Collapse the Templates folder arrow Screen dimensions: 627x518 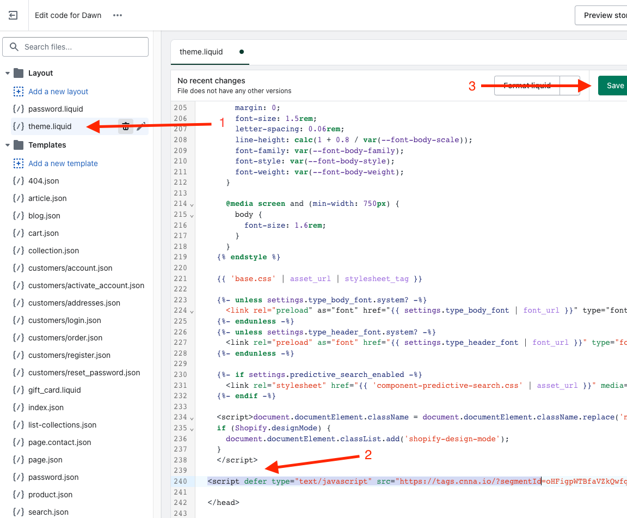(7, 145)
